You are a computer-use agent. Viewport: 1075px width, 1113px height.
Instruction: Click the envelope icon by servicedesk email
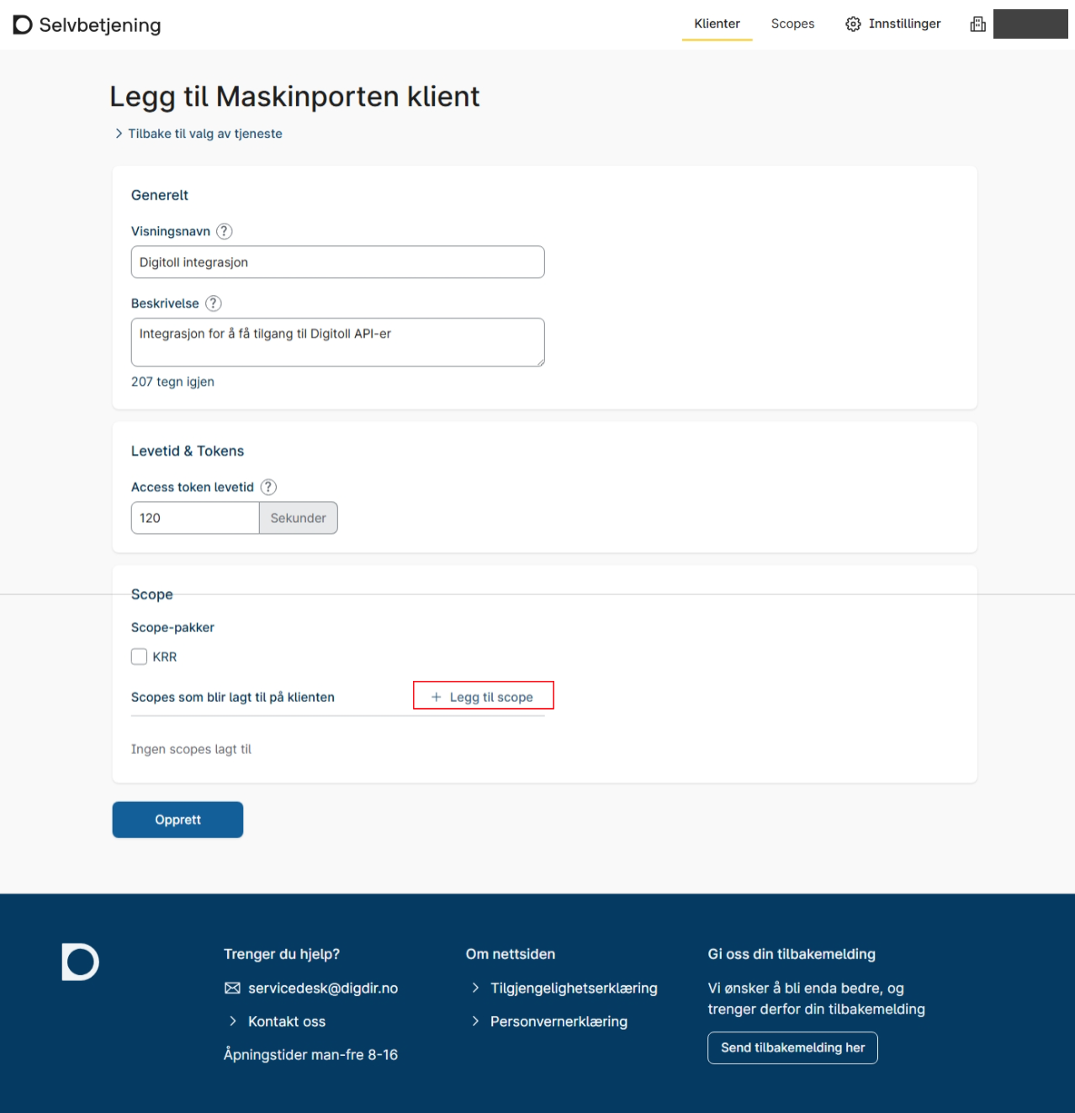tap(232, 989)
